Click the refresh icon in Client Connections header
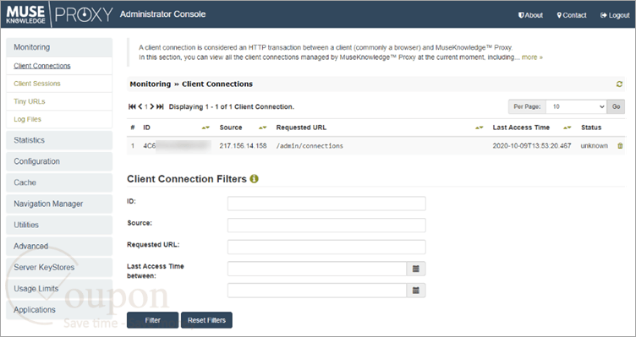The image size is (636, 337). tap(619, 84)
